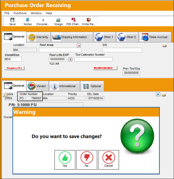Click the Tool Area input field

point(60,50)
